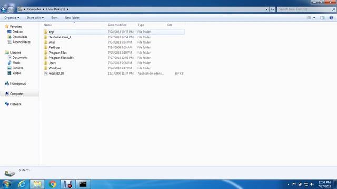Refresh the Local Disk (C:) view
The width and height of the screenshot is (337, 189).
272,9
